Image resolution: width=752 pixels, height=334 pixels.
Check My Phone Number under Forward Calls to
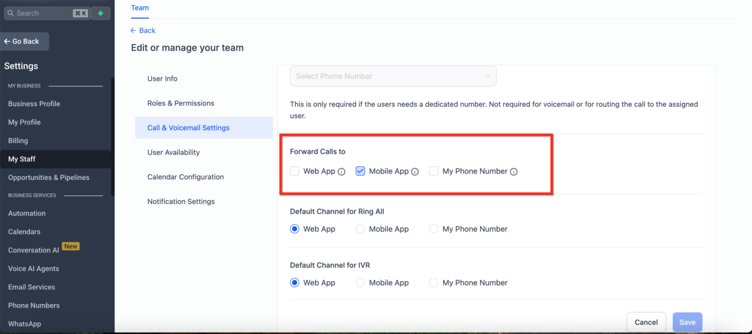point(434,171)
